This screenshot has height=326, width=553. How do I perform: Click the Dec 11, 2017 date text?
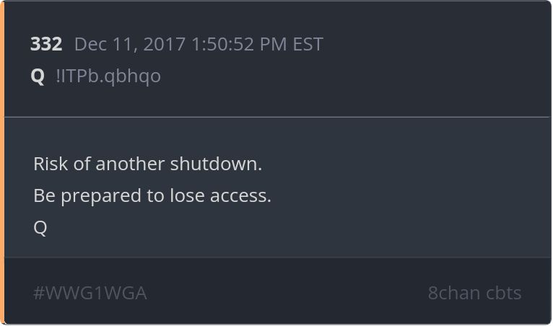130,45
